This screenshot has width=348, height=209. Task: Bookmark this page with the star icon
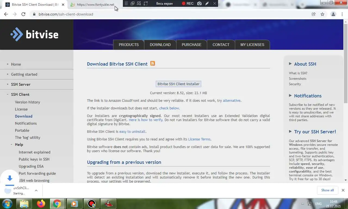tap(322, 14)
